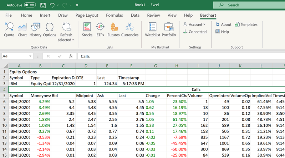Viewport: 285px width, 158px height.
Task: Select row 10 header
Action: [x=4, y=125]
